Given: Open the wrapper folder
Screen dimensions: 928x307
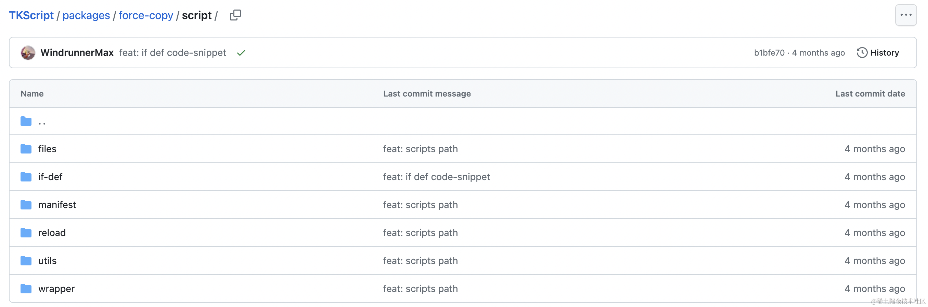Looking at the screenshot, I should click(x=56, y=289).
